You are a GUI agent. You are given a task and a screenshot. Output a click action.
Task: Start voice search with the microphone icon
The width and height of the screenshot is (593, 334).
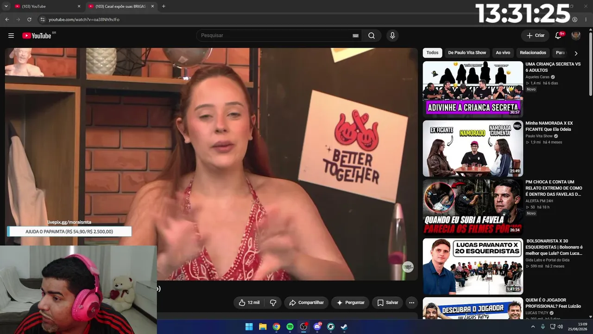click(392, 36)
